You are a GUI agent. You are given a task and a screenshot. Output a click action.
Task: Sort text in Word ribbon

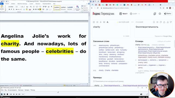coord(49,7)
